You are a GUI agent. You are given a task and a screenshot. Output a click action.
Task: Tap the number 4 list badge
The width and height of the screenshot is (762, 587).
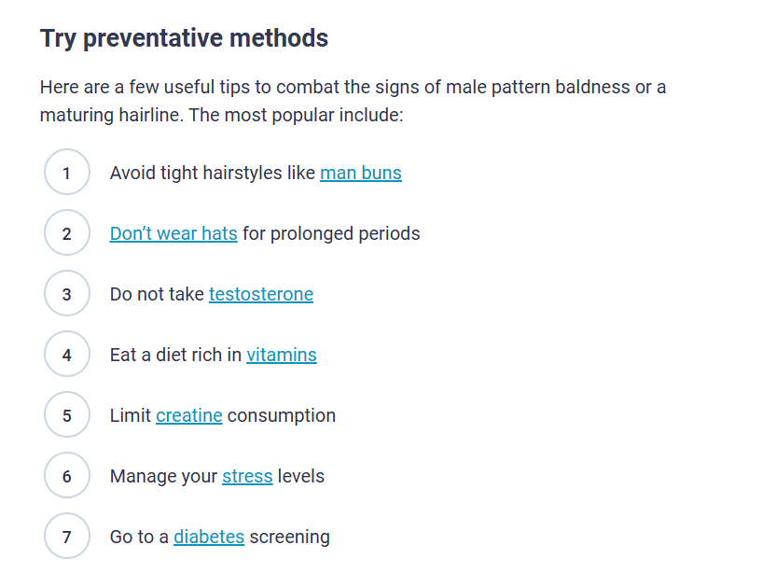[67, 355]
